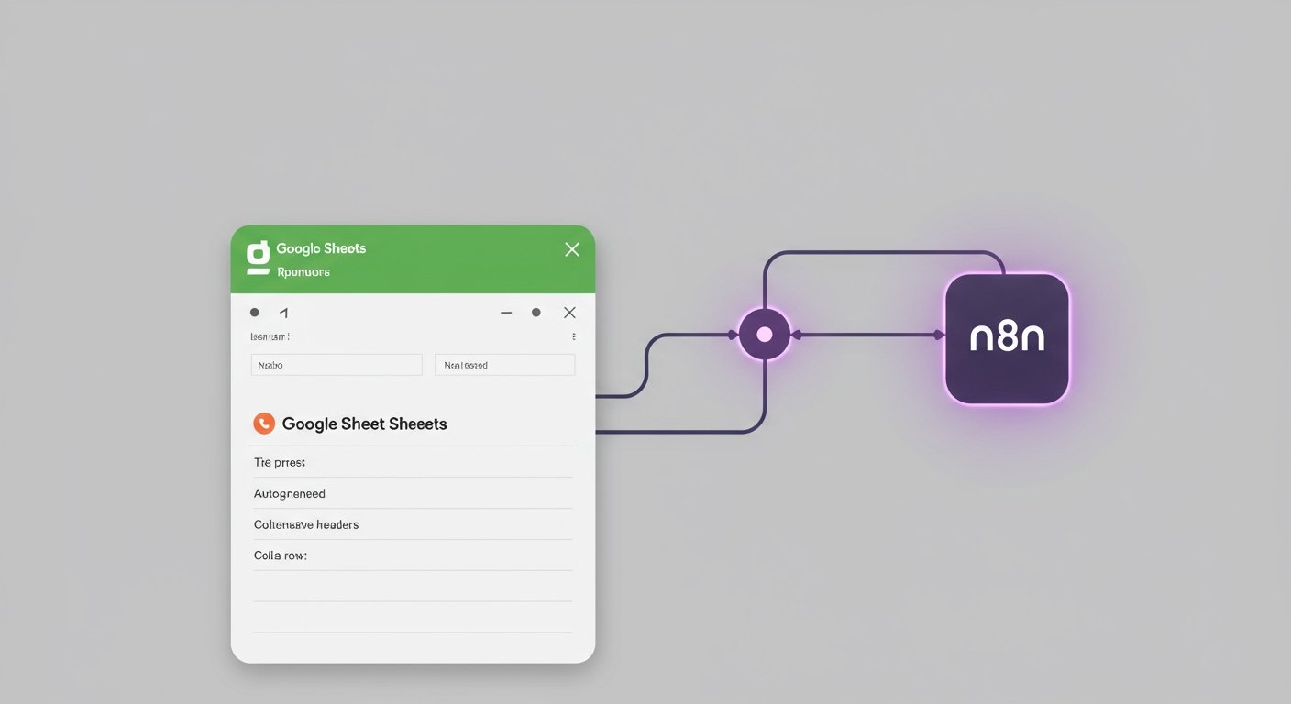1291x704 pixels.
Task: Click the dot icon between minus and X
Action: point(535,313)
